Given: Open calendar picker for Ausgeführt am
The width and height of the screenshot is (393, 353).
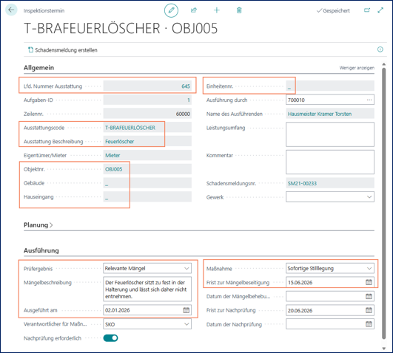Looking at the screenshot, I should coord(187,310).
